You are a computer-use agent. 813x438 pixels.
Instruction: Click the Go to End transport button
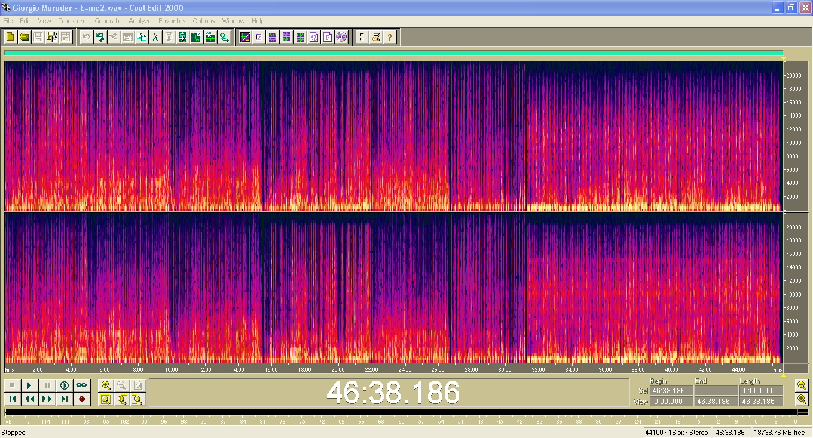coord(65,399)
